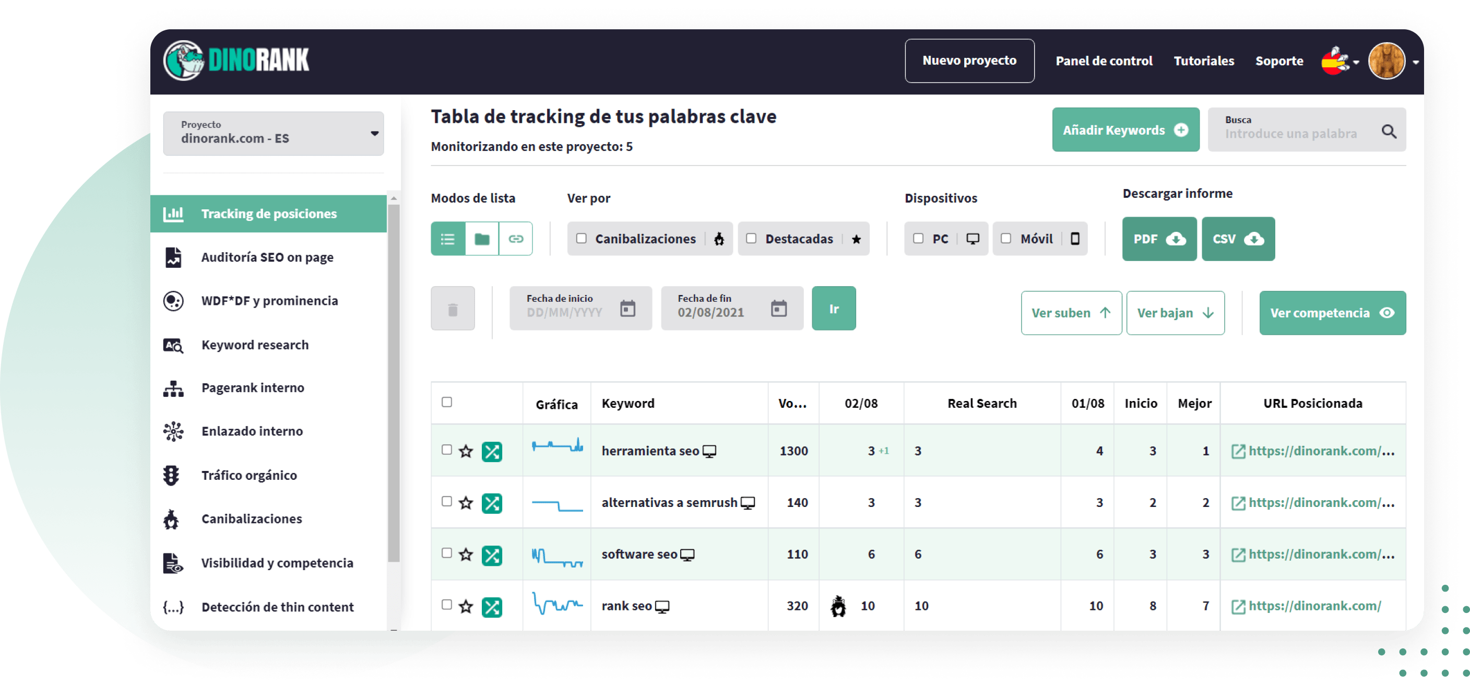Expand the user account menu arrow
This screenshot has height=685, width=1470.
(x=1416, y=62)
